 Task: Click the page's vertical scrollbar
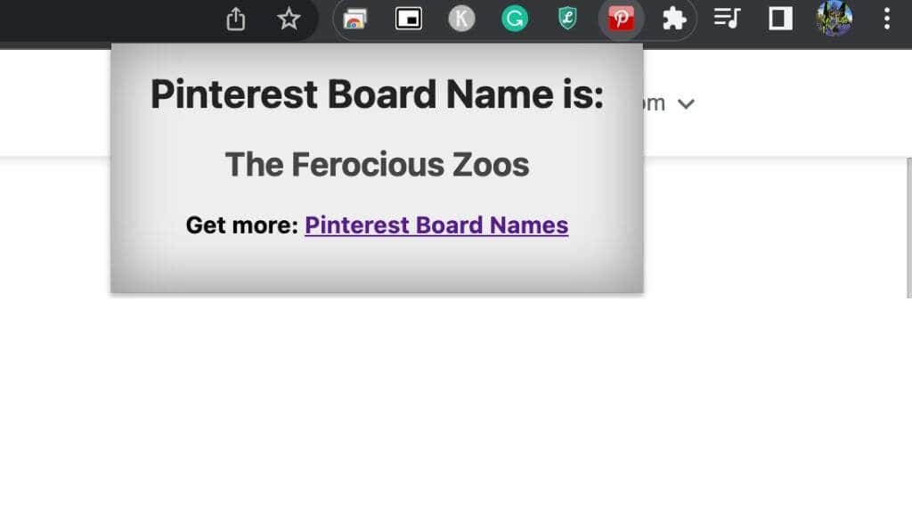[x=908, y=227]
